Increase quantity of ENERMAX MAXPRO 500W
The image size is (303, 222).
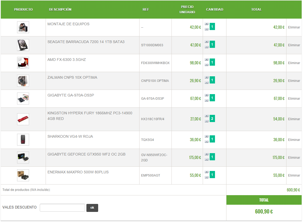pos(206,172)
